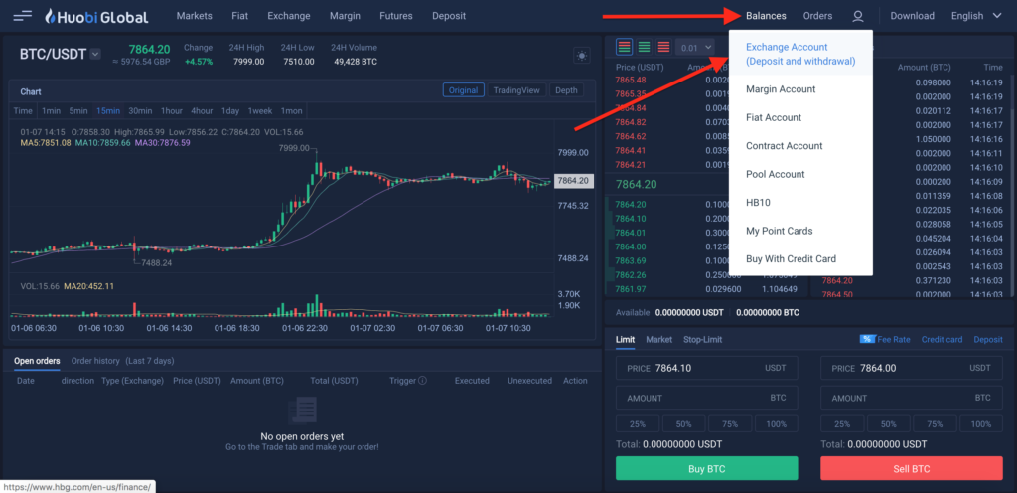This screenshot has width=1017, height=493.
Task: Set buy amount to 25%
Action: click(x=638, y=424)
